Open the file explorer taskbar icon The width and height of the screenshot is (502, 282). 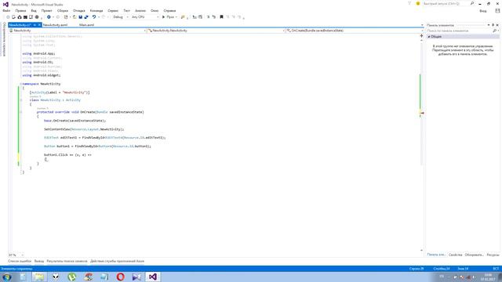(39, 277)
